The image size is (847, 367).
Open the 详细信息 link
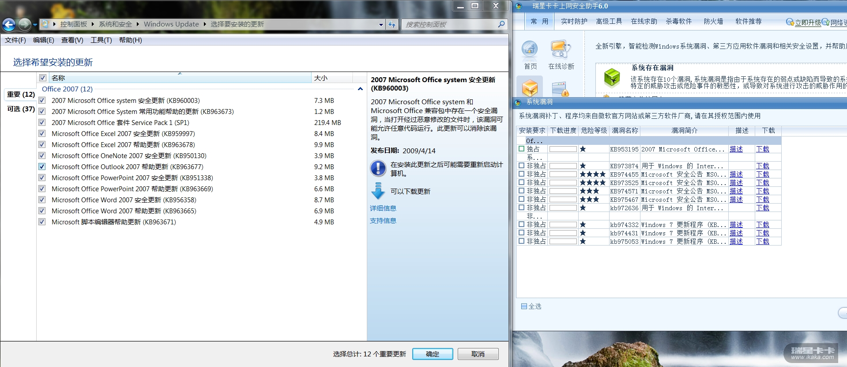point(383,208)
